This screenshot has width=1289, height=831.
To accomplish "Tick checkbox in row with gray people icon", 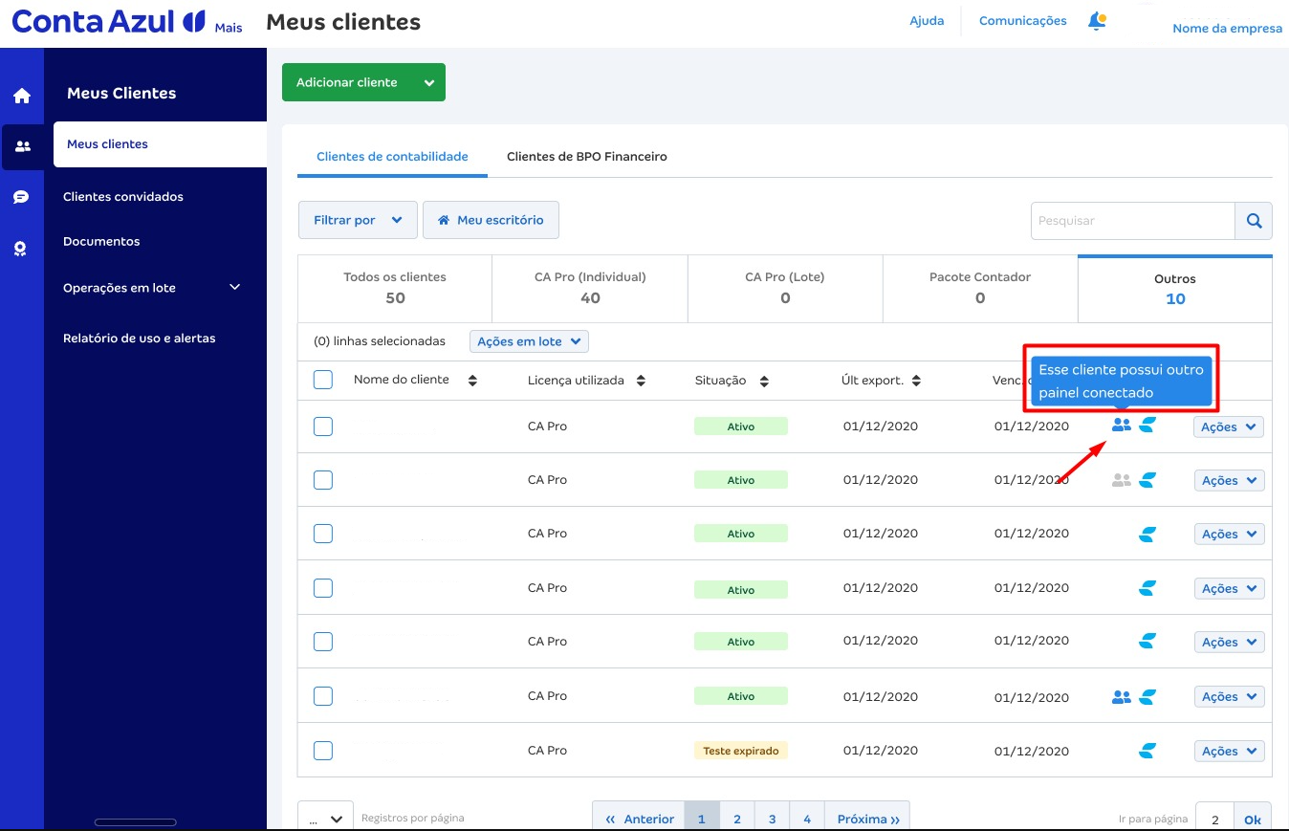I will (x=323, y=480).
